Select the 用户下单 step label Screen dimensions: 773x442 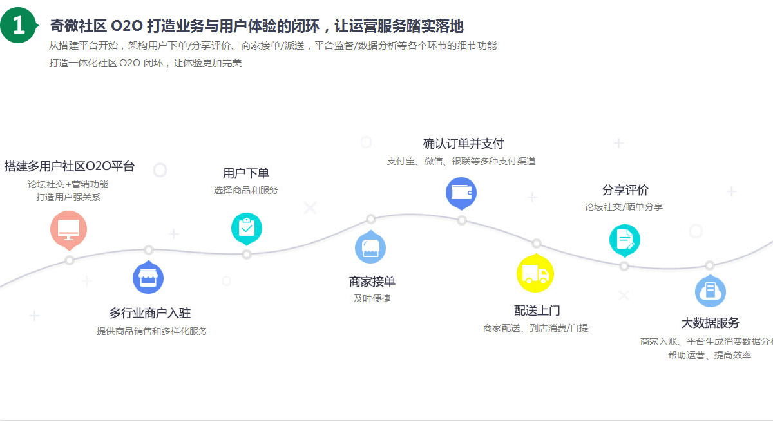click(247, 173)
